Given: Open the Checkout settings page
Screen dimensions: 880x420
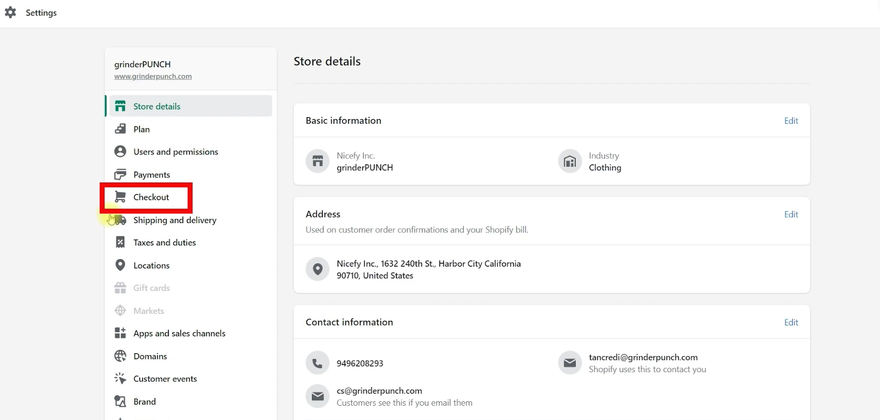Looking at the screenshot, I should click(151, 197).
